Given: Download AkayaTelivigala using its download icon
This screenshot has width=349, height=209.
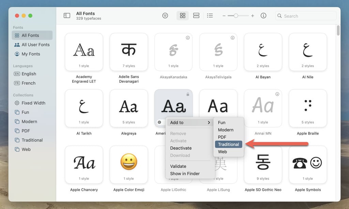Looking at the screenshot, I should pos(232,38).
